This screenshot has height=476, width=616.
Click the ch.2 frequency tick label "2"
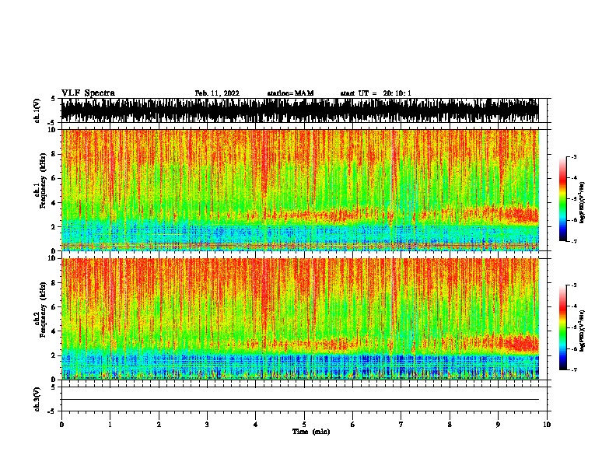pyautogui.click(x=54, y=355)
